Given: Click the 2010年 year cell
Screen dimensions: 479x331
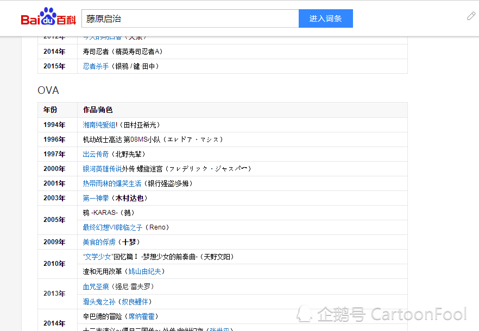Looking at the screenshot, I should click(x=58, y=264).
